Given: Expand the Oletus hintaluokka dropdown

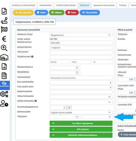Looking at the screenshot, I should (x=81, y=97).
